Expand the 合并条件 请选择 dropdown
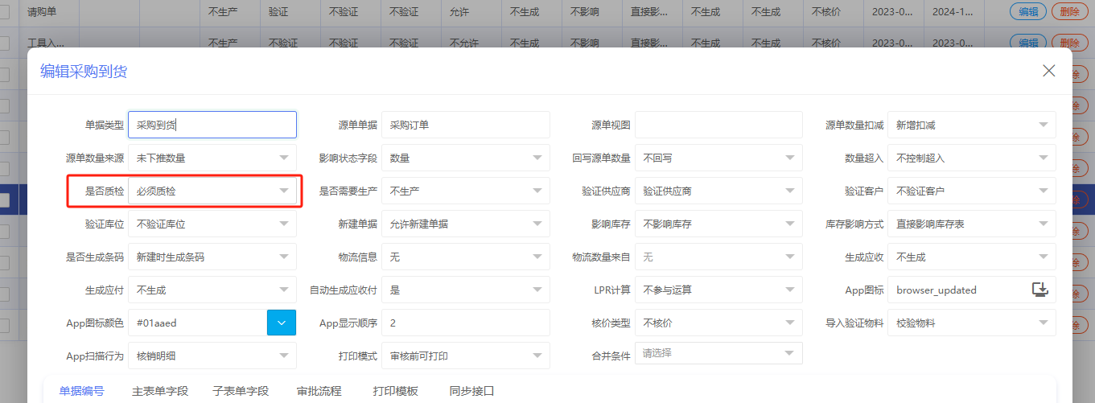Image resolution: width=1095 pixels, height=403 pixels. pyautogui.click(x=789, y=353)
